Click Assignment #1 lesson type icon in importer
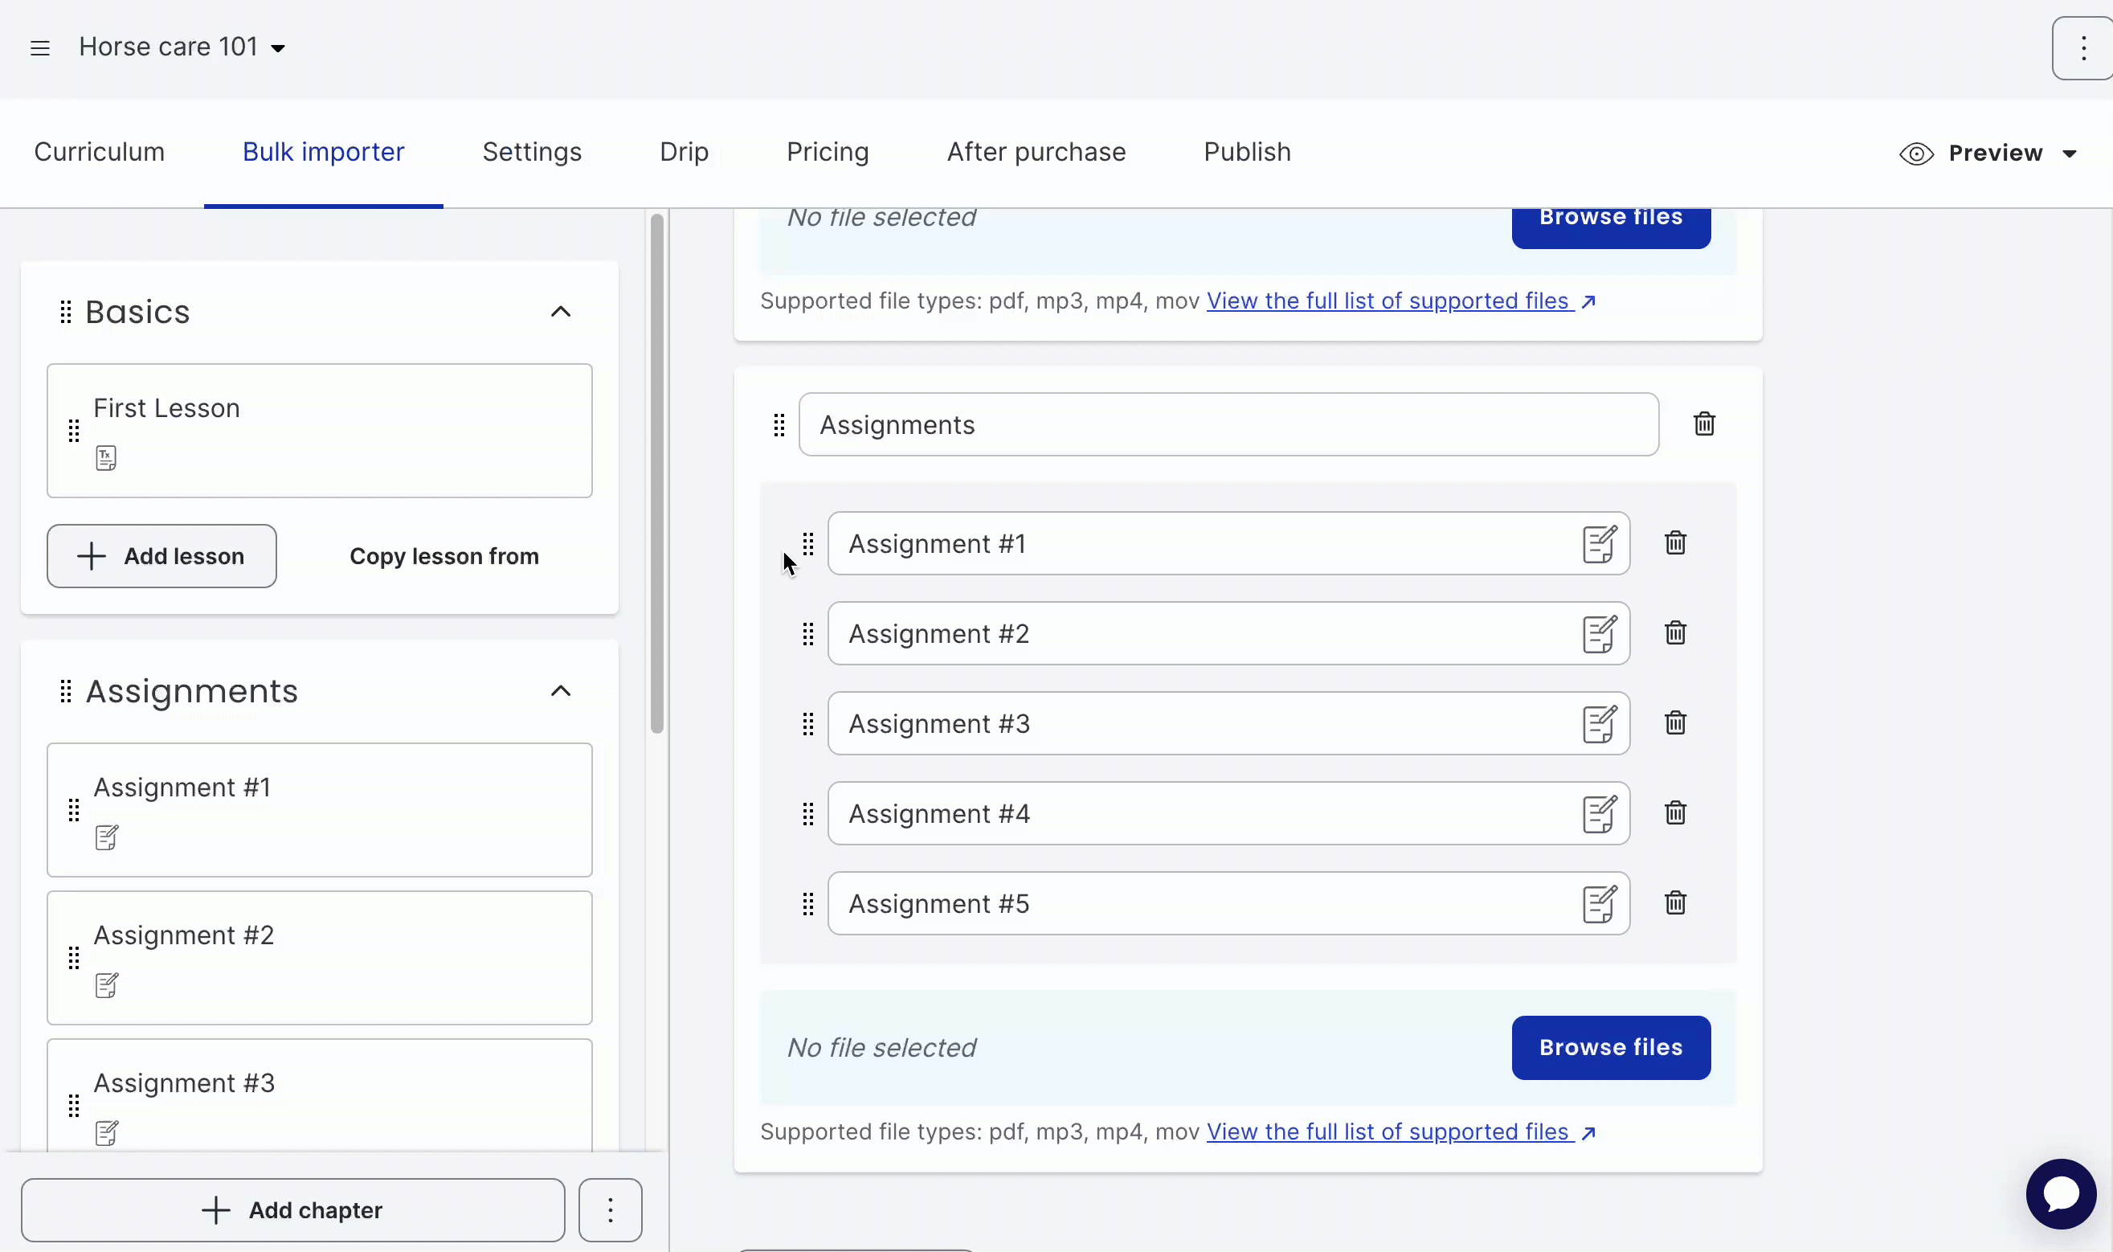2113x1252 pixels. coord(1600,543)
